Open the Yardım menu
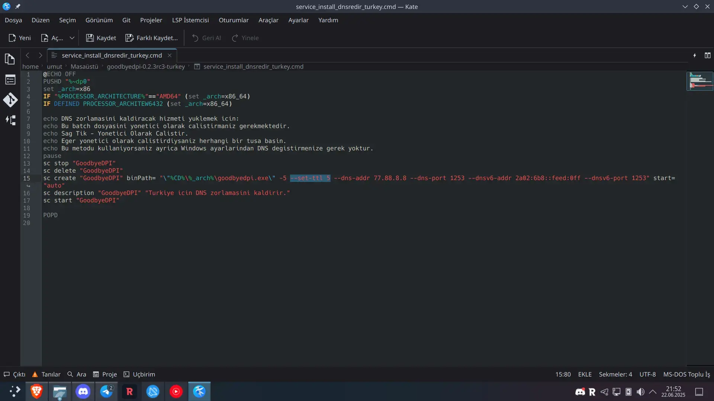Image resolution: width=714 pixels, height=401 pixels. coord(328,20)
